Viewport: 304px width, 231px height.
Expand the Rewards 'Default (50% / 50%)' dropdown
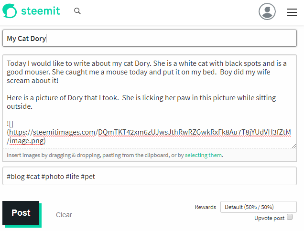(258, 207)
